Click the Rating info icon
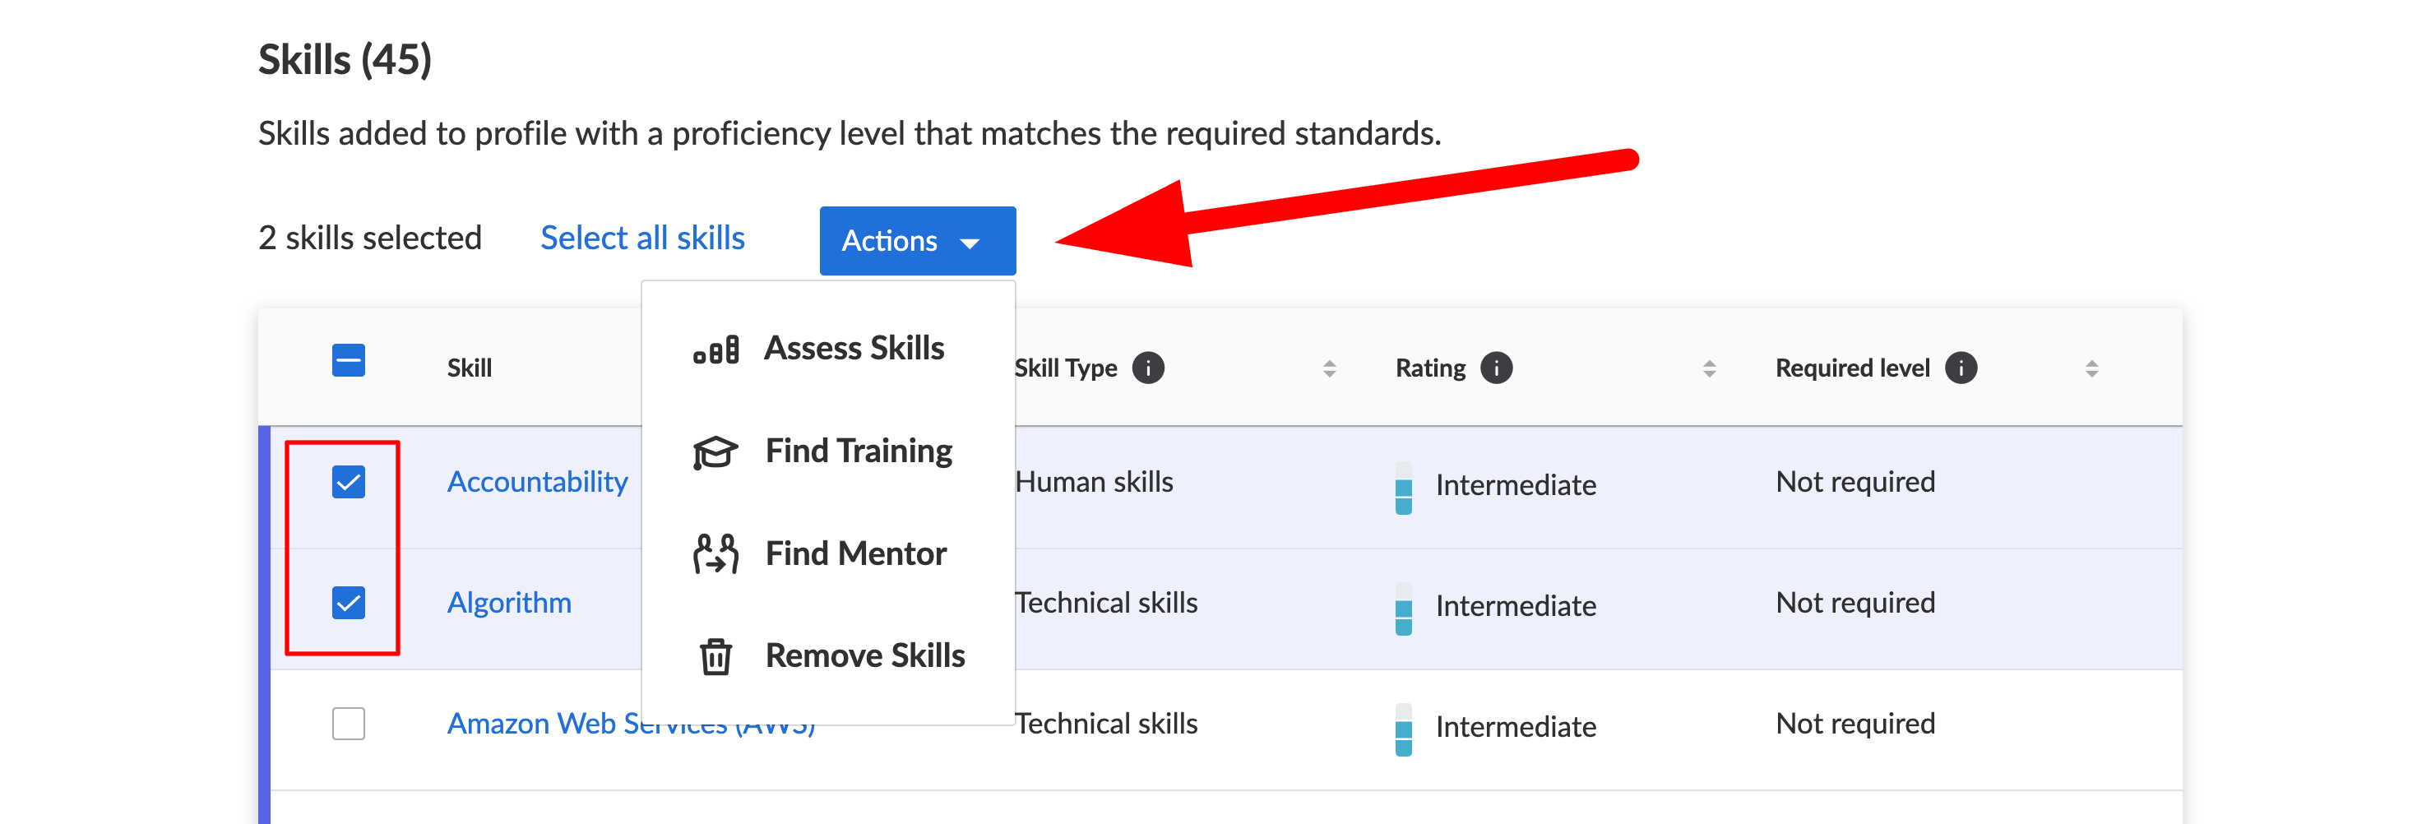 pyautogui.click(x=1496, y=368)
